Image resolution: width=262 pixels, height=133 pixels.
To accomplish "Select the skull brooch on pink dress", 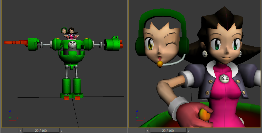I will [x=224, y=78].
